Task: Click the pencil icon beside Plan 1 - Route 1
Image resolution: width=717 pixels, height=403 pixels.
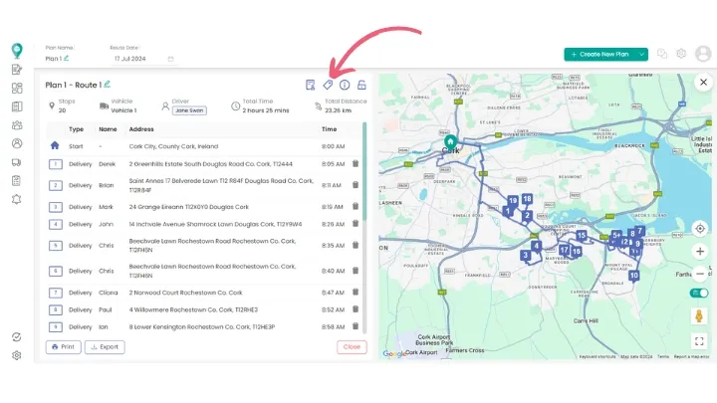Action: (108, 85)
